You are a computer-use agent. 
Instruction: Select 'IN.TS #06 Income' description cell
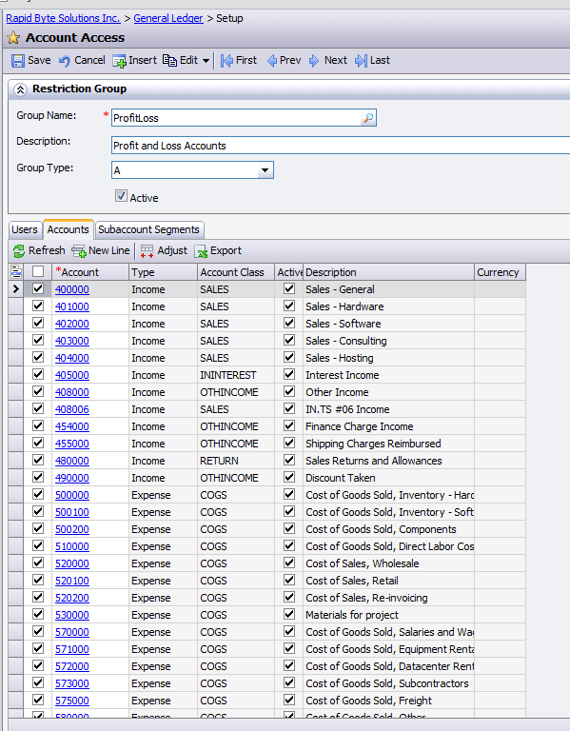pos(388,409)
